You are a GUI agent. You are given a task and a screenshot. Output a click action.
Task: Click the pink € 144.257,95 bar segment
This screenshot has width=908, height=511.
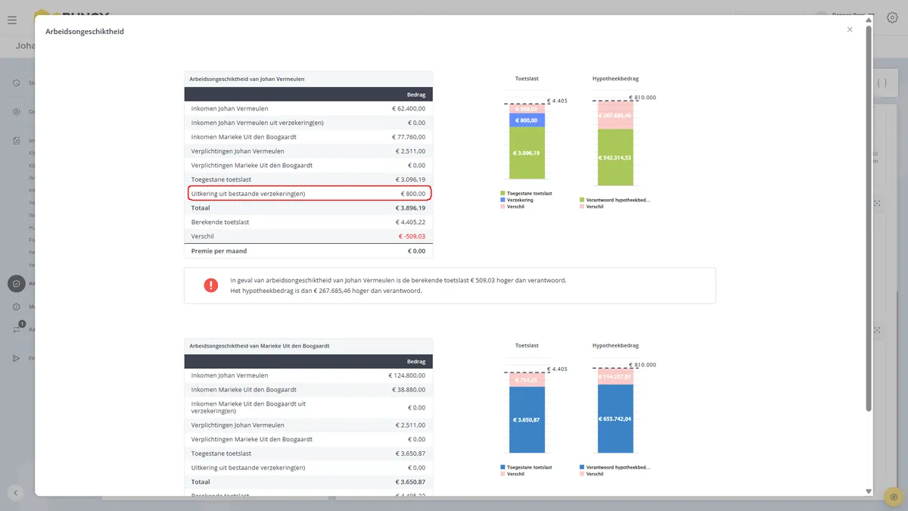pyautogui.click(x=615, y=377)
